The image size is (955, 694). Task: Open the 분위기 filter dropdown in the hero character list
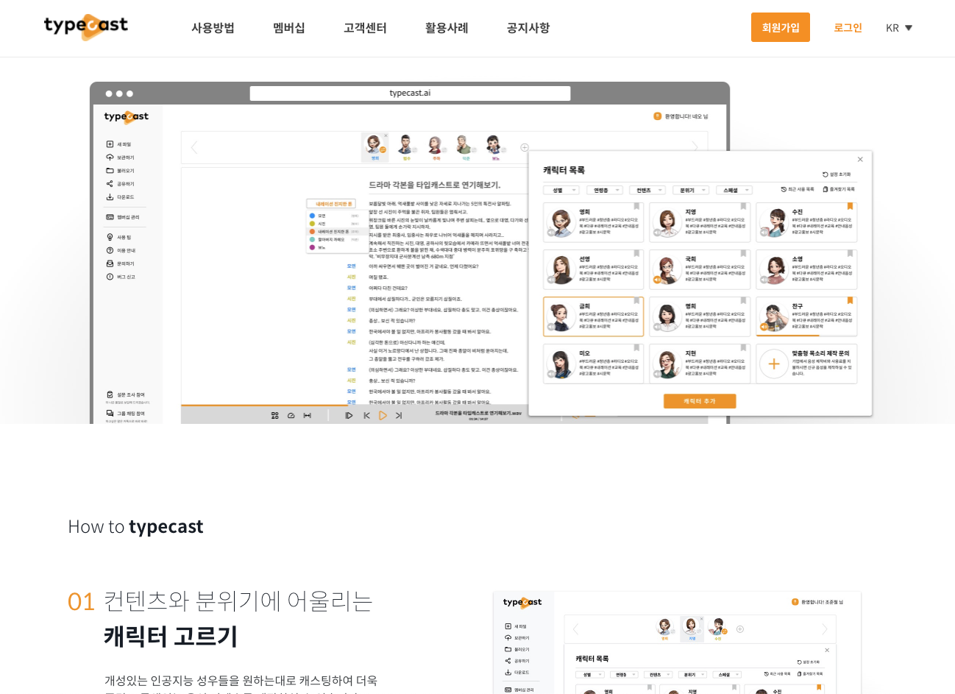(x=691, y=191)
